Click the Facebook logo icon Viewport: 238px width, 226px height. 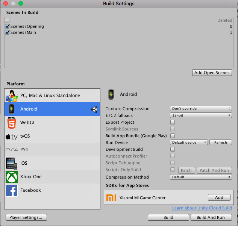click(x=12, y=191)
